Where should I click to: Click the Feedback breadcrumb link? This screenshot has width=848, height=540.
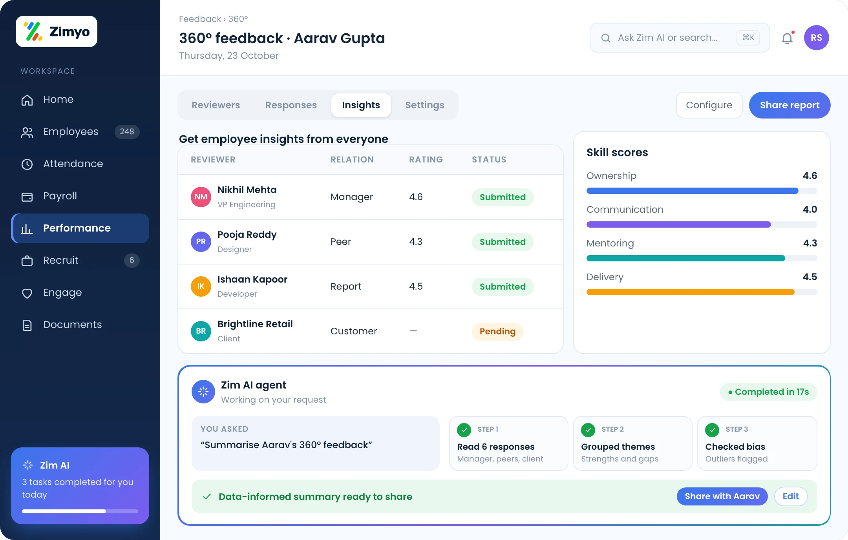(200, 19)
